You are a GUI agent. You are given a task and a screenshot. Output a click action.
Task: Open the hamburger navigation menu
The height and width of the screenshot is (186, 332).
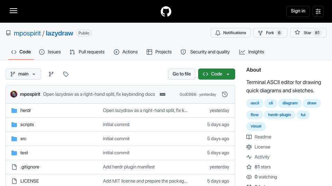coord(13,11)
